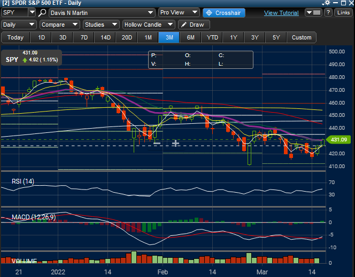Click the green 431.09 price marker
This screenshot has height=277, width=355.
[x=338, y=140]
